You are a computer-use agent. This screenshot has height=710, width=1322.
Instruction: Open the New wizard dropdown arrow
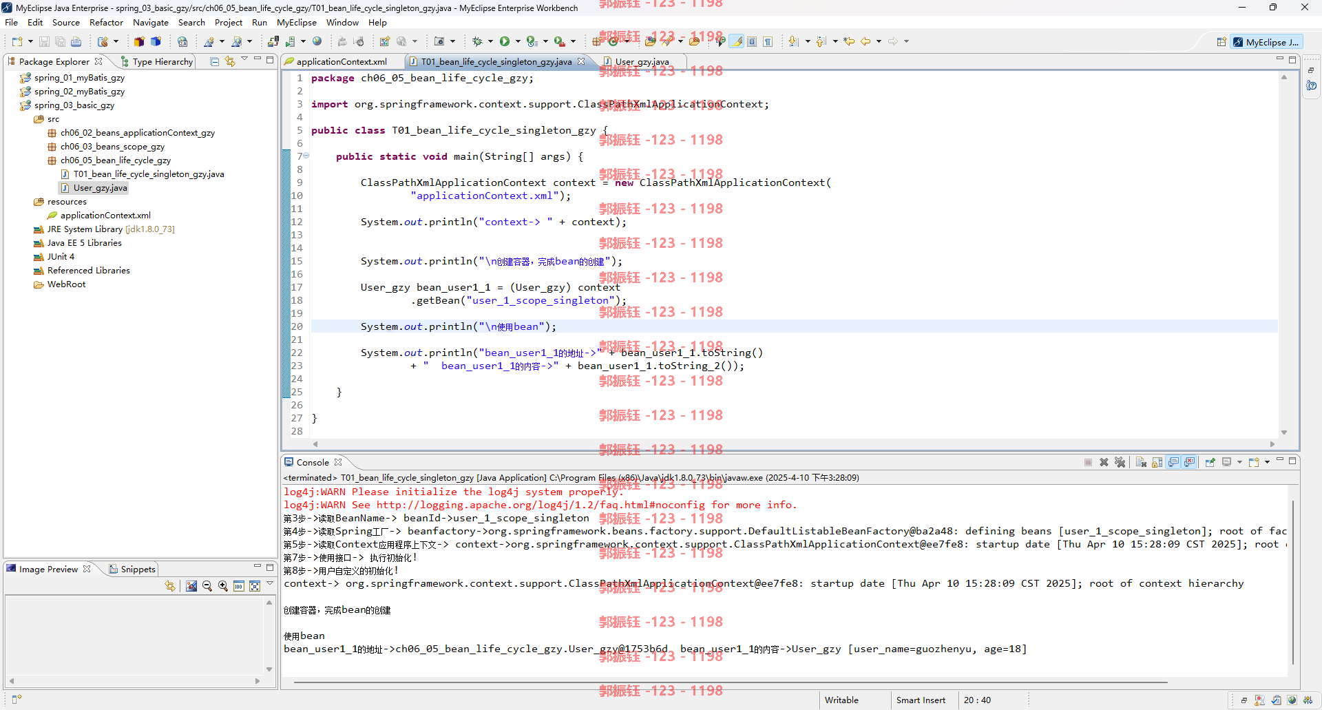click(30, 41)
